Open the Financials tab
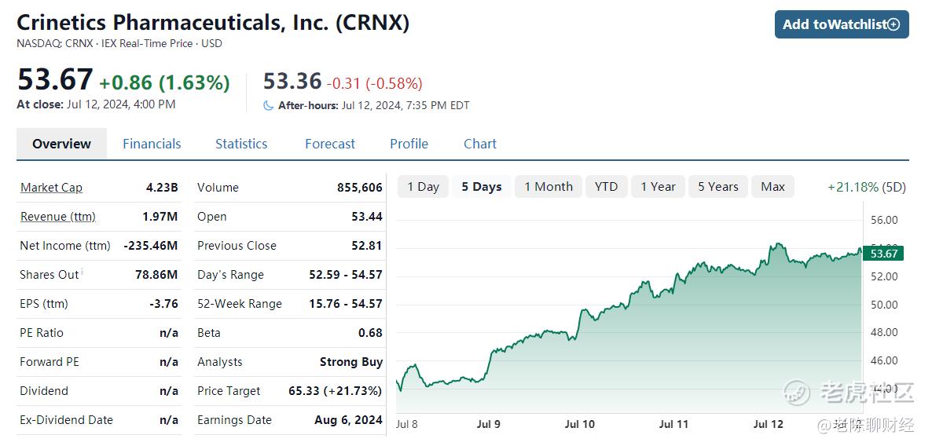 click(152, 144)
